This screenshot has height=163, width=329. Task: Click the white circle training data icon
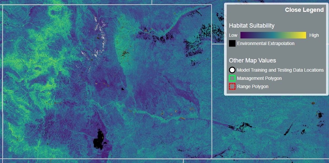[x=232, y=70]
